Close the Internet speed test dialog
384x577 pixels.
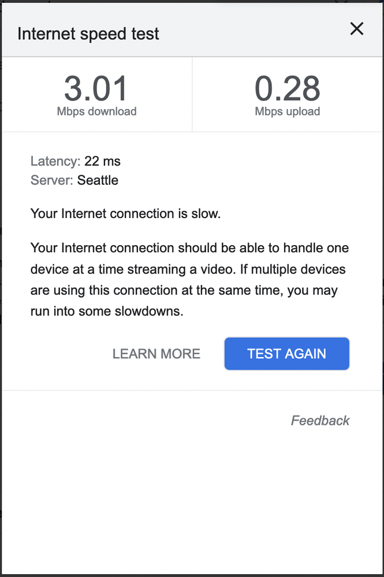(x=357, y=29)
